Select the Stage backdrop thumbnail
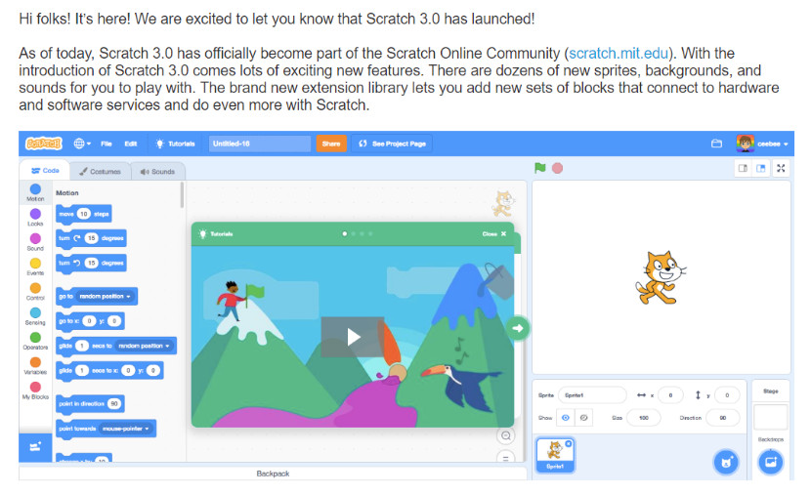 771,417
